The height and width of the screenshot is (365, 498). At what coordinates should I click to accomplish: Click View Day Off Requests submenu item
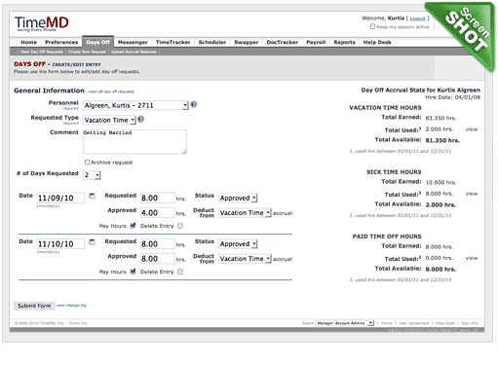coord(42,52)
